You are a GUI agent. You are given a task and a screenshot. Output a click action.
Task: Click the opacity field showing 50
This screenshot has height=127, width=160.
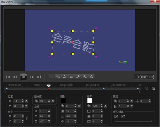point(43,101)
